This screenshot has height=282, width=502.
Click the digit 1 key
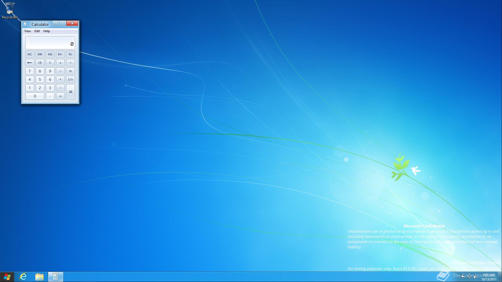(30, 88)
